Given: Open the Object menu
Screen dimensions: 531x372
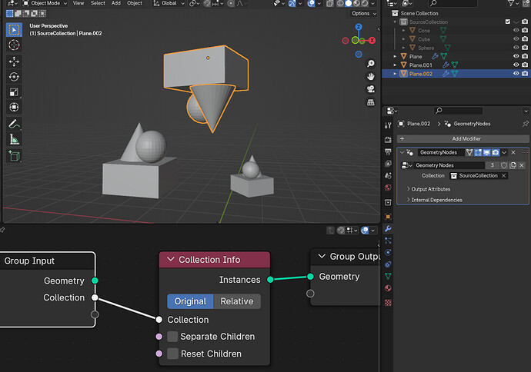Looking at the screenshot, I should tap(135, 3).
